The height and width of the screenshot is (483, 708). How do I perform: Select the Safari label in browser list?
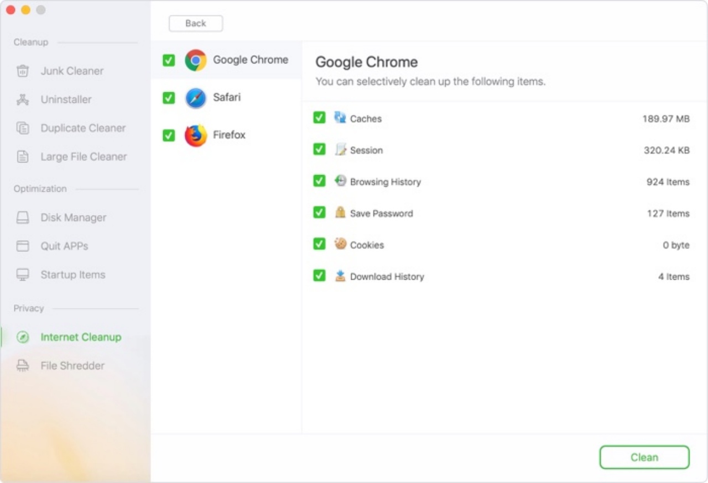tap(227, 97)
